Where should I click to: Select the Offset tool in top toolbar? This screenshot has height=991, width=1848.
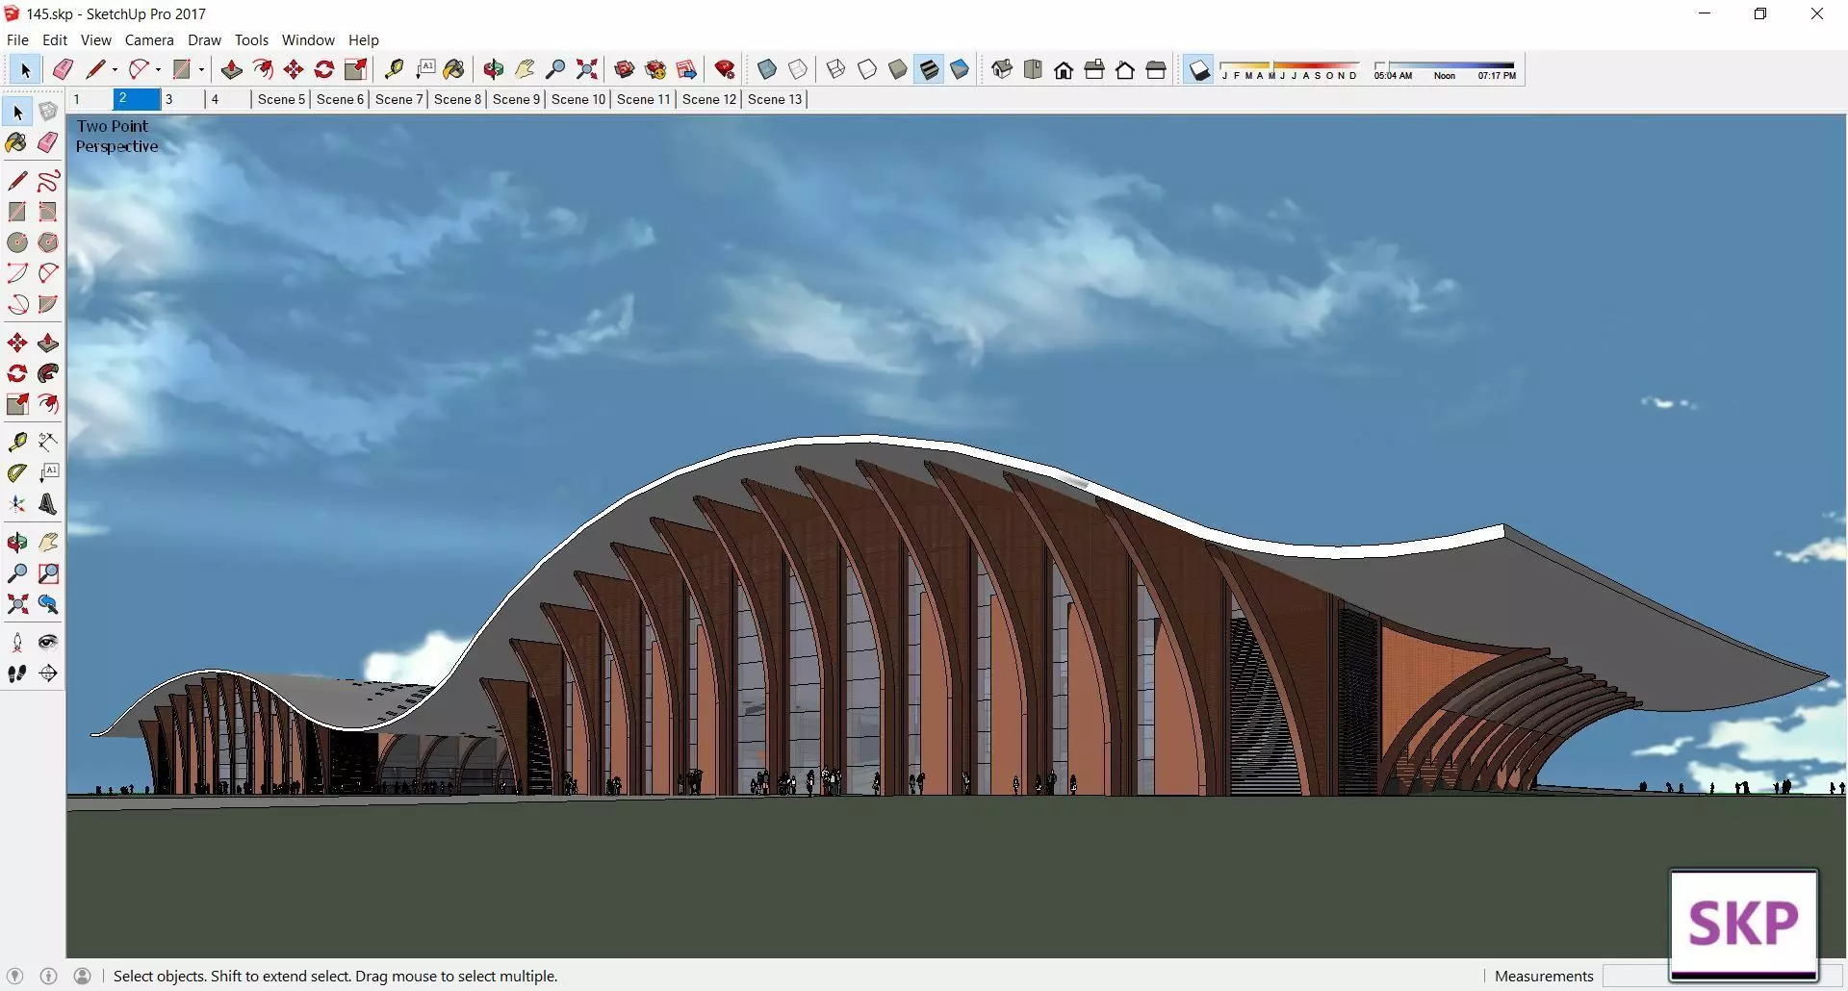pos(263,69)
